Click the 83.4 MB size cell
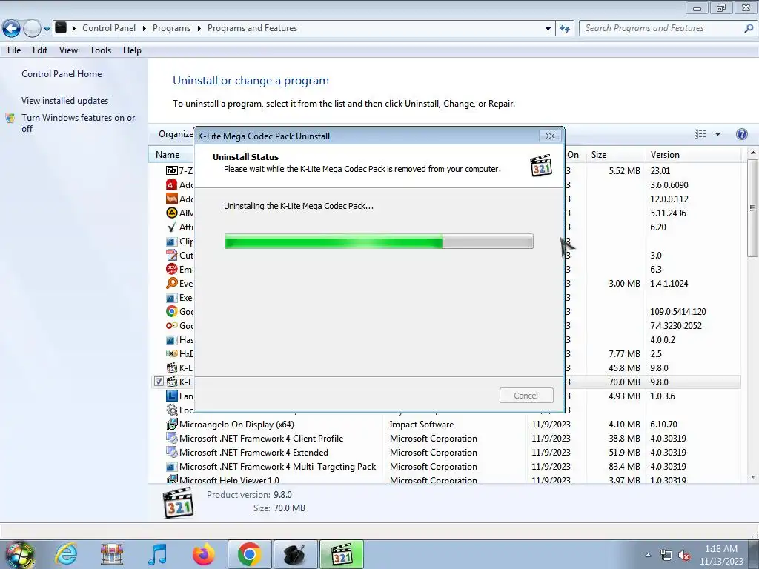This screenshot has height=569, width=759. pos(624,467)
